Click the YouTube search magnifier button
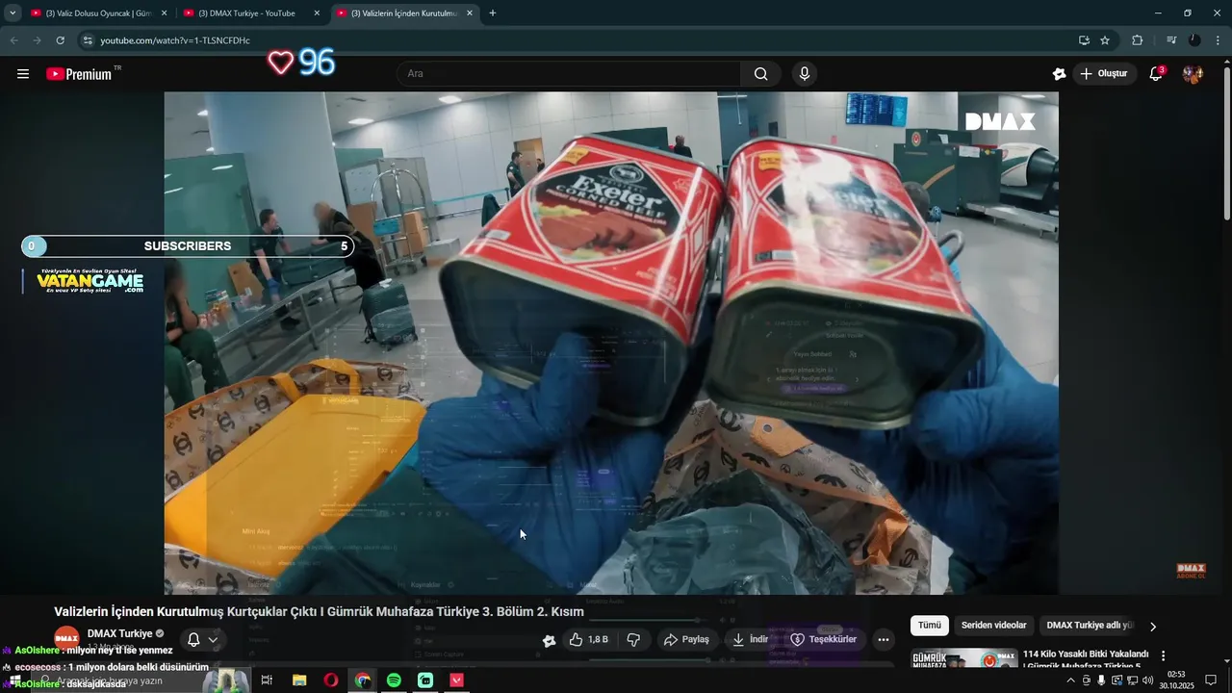 click(x=760, y=74)
